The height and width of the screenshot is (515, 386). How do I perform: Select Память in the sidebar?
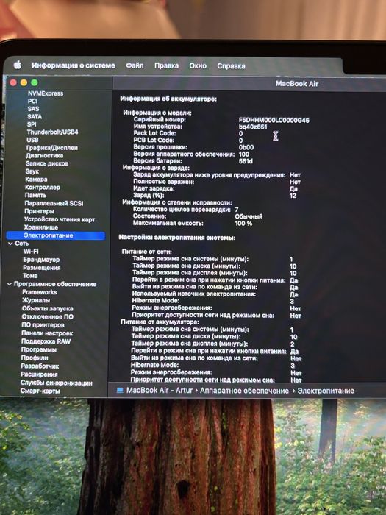[x=35, y=195]
